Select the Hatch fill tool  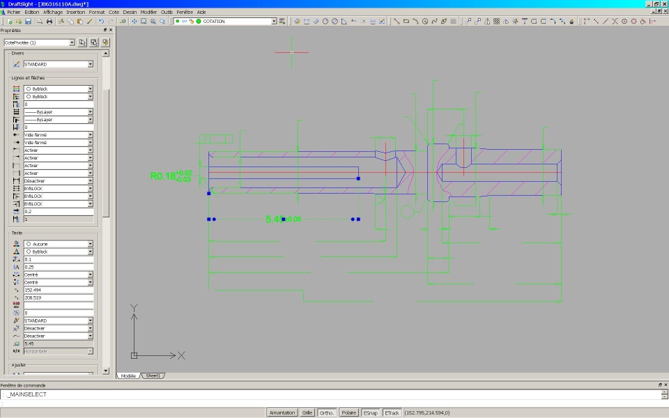point(454,21)
